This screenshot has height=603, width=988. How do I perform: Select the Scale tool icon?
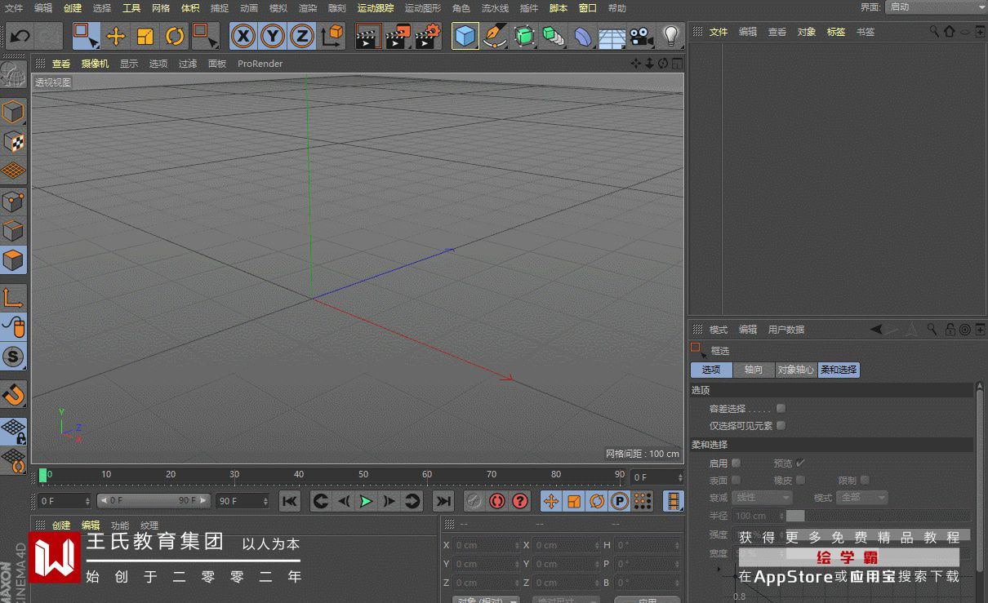pos(145,36)
